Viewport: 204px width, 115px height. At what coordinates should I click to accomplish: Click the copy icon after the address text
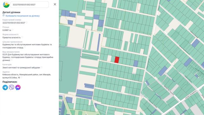click(22, 77)
